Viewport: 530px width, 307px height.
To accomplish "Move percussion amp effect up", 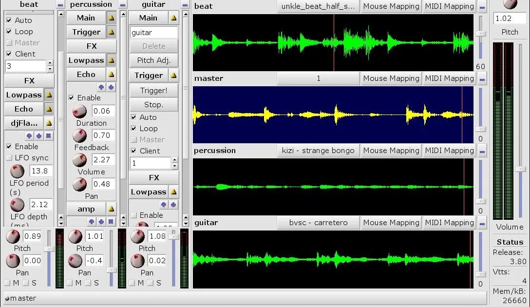I will (92, 222).
